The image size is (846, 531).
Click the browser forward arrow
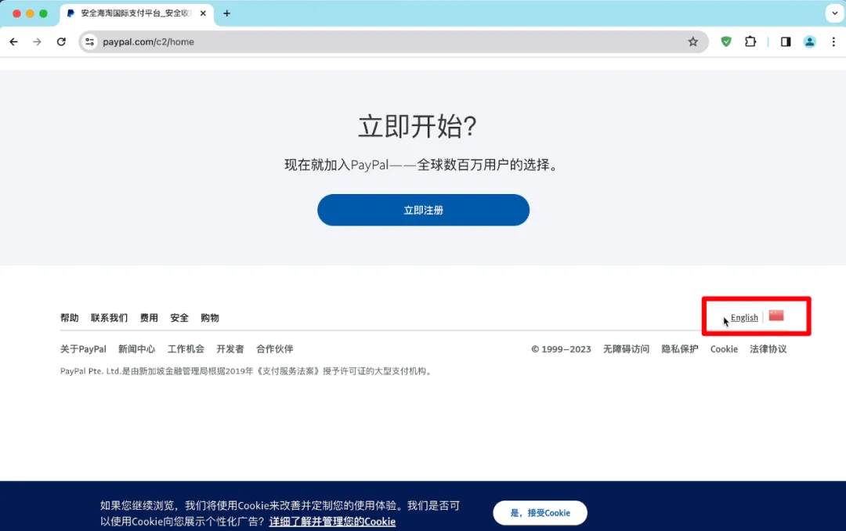[38, 42]
